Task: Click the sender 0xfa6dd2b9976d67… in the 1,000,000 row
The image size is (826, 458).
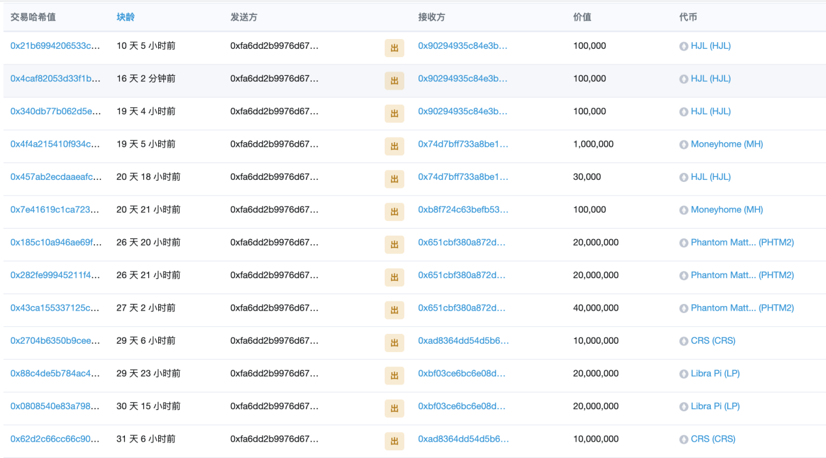Action: (x=275, y=144)
